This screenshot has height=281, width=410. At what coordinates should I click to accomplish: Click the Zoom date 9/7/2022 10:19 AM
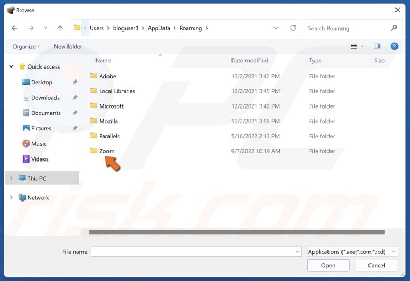pyautogui.click(x=255, y=151)
